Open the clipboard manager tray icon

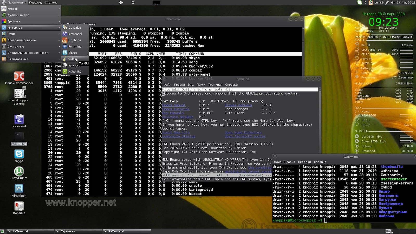[370, 3]
